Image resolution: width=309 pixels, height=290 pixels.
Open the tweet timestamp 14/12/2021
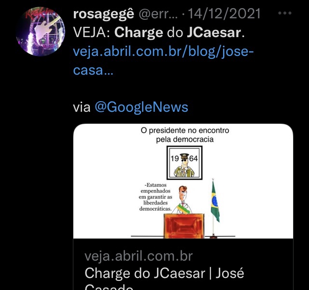point(225,14)
